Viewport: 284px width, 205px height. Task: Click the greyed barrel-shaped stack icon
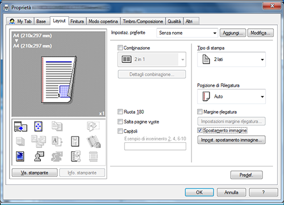click(93, 156)
